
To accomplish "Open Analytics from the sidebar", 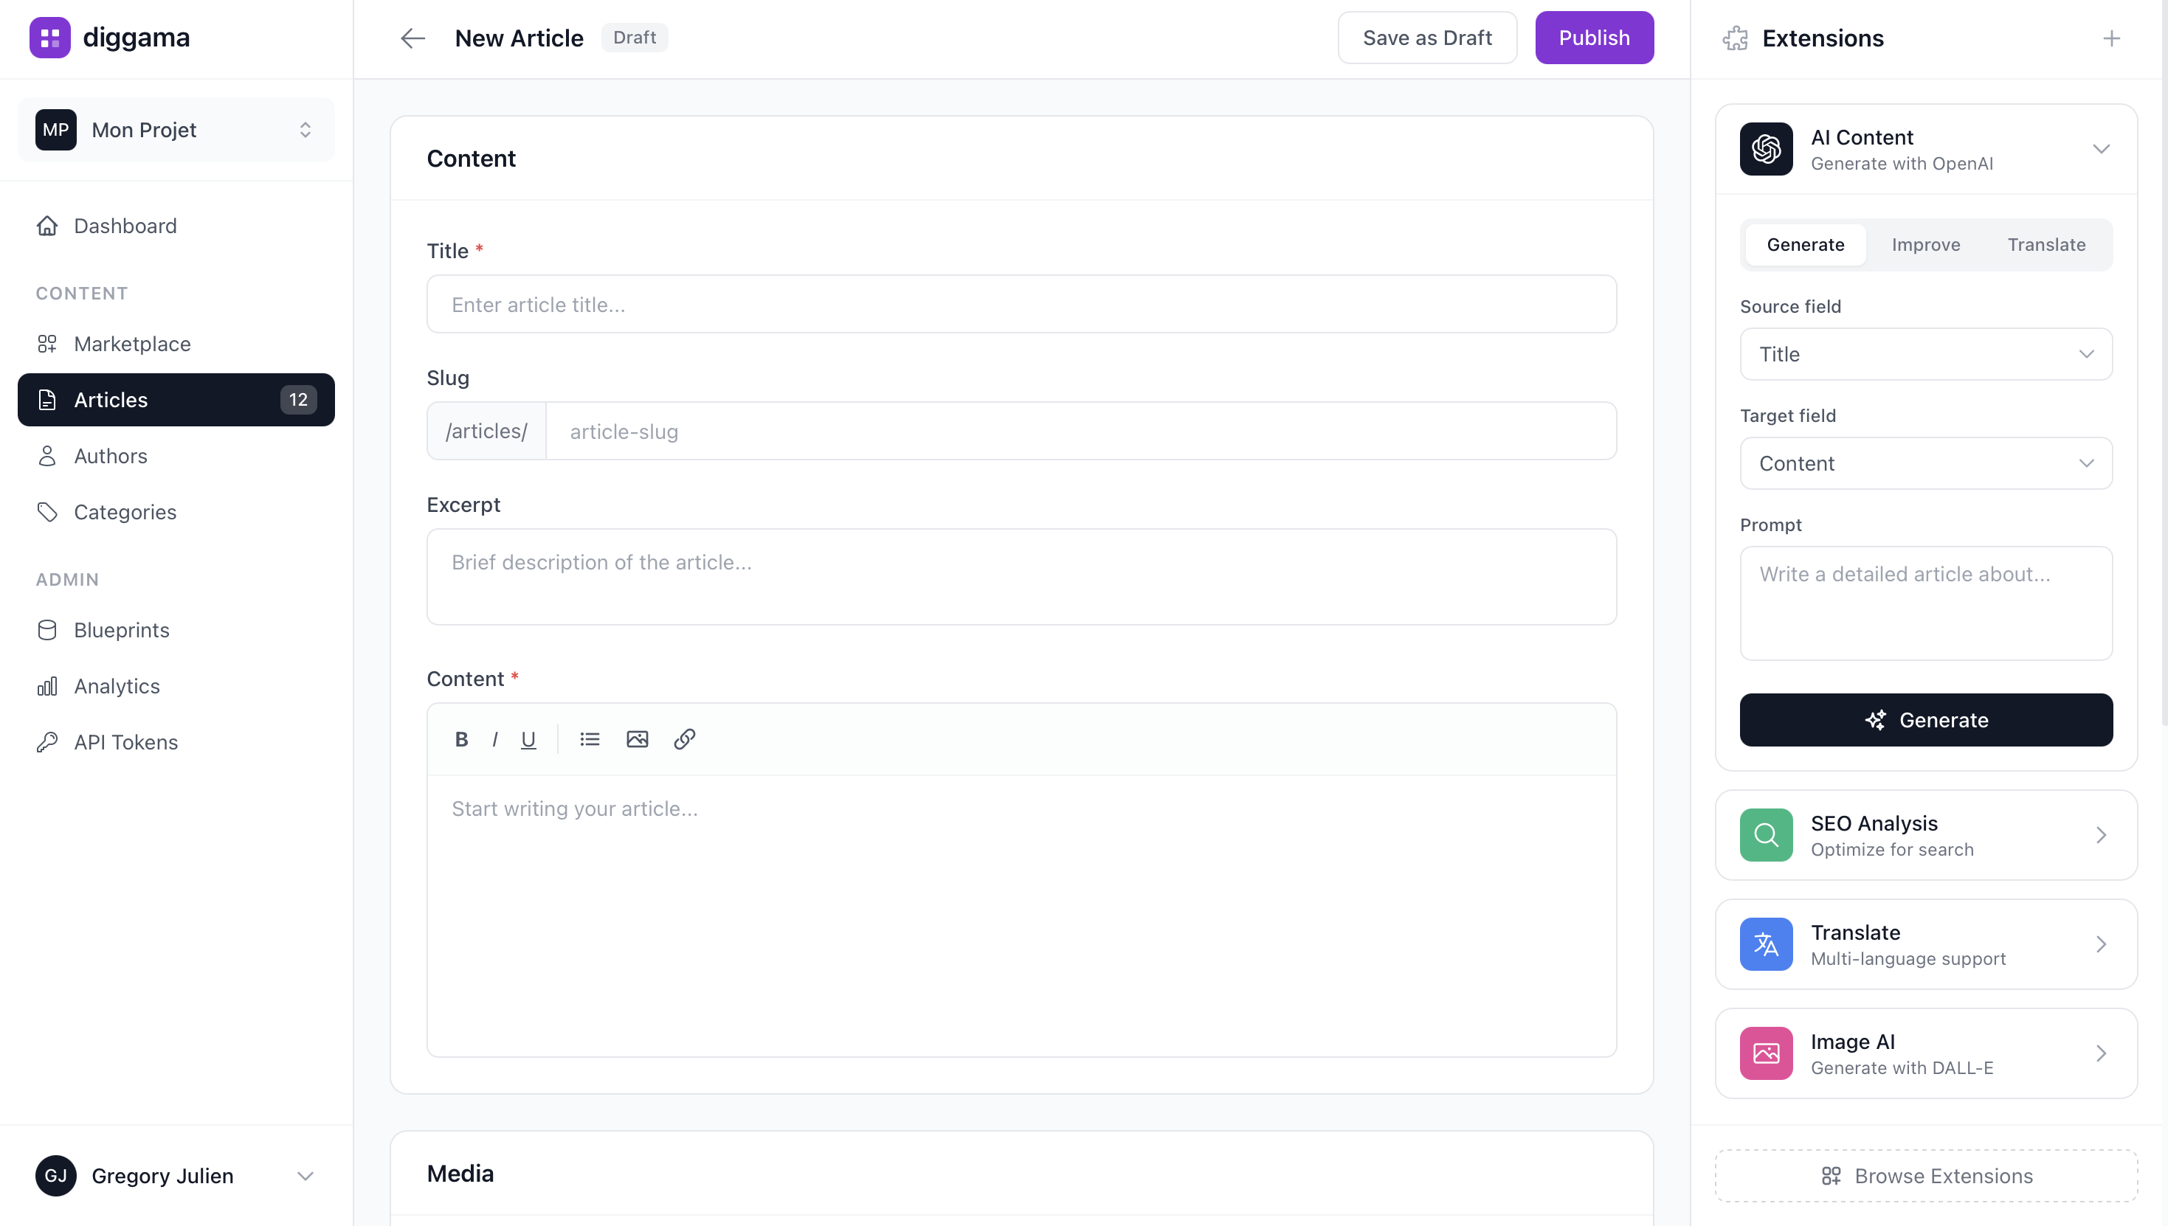I will click(x=117, y=685).
